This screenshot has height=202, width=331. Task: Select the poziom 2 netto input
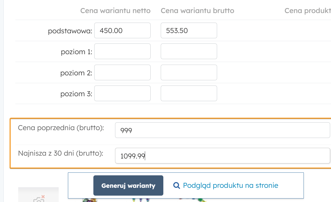pyautogui.click(x=122, y=72)
